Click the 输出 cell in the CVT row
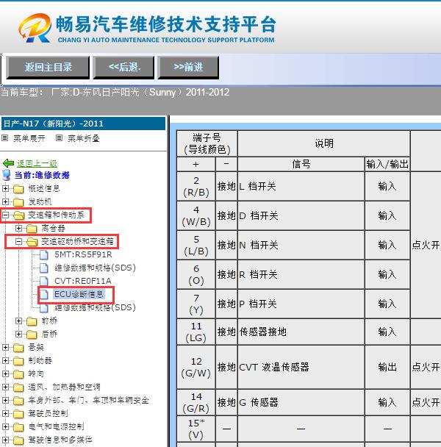 tap(387, 367)
